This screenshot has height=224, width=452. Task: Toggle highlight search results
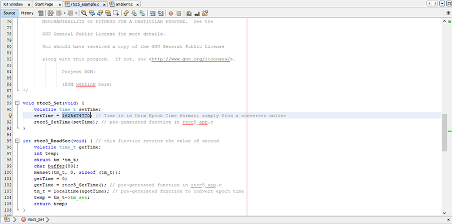(x=108, y=13)
